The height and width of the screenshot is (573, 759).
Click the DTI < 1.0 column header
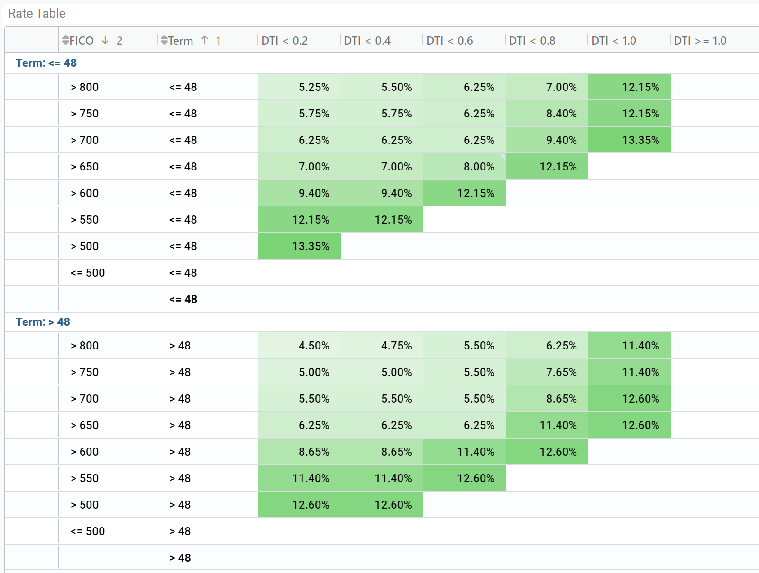613,41
